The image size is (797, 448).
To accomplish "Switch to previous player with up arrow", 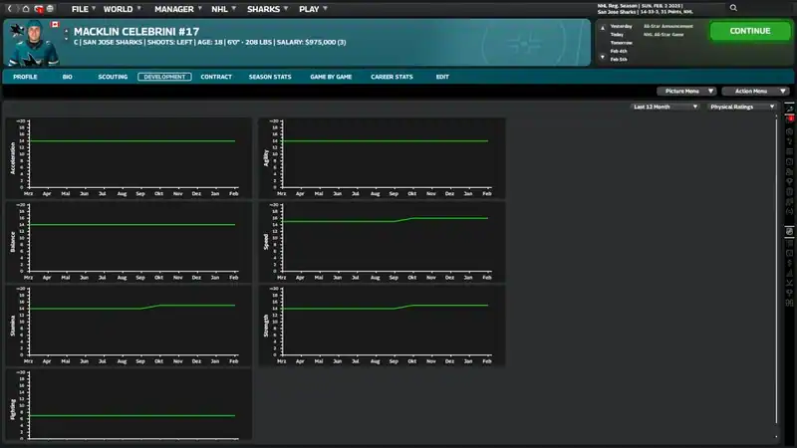I will pos(66,32).
